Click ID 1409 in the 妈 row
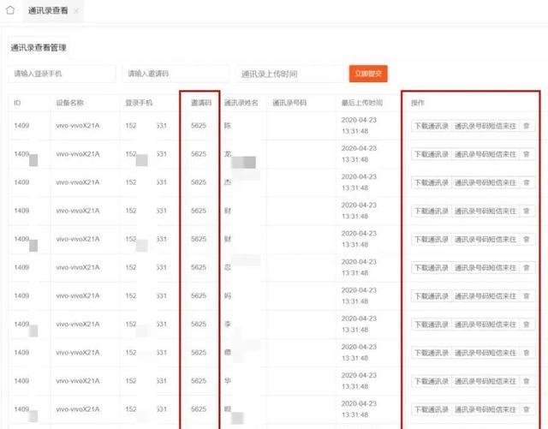Screen dimensions: 548x429 (21, 295)
